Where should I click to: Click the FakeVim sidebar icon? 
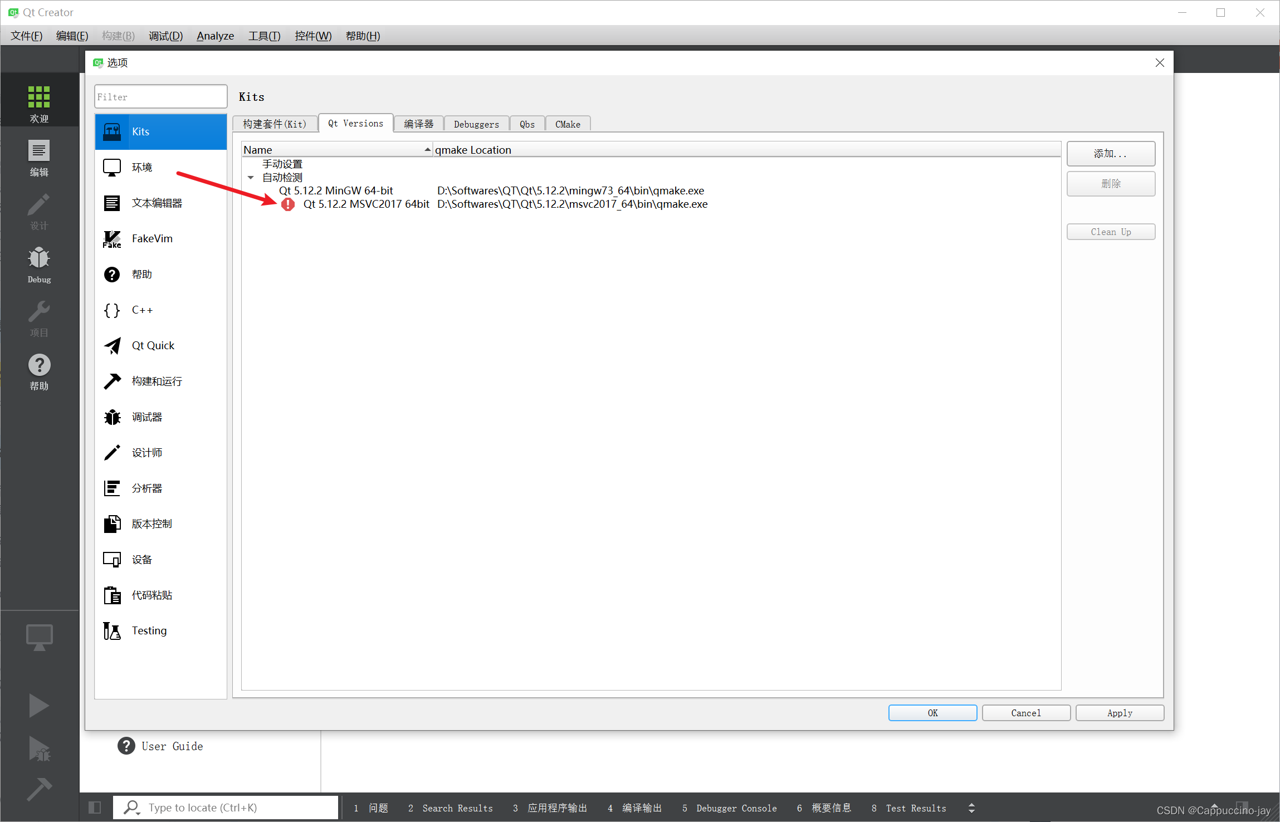click(113, 238)
